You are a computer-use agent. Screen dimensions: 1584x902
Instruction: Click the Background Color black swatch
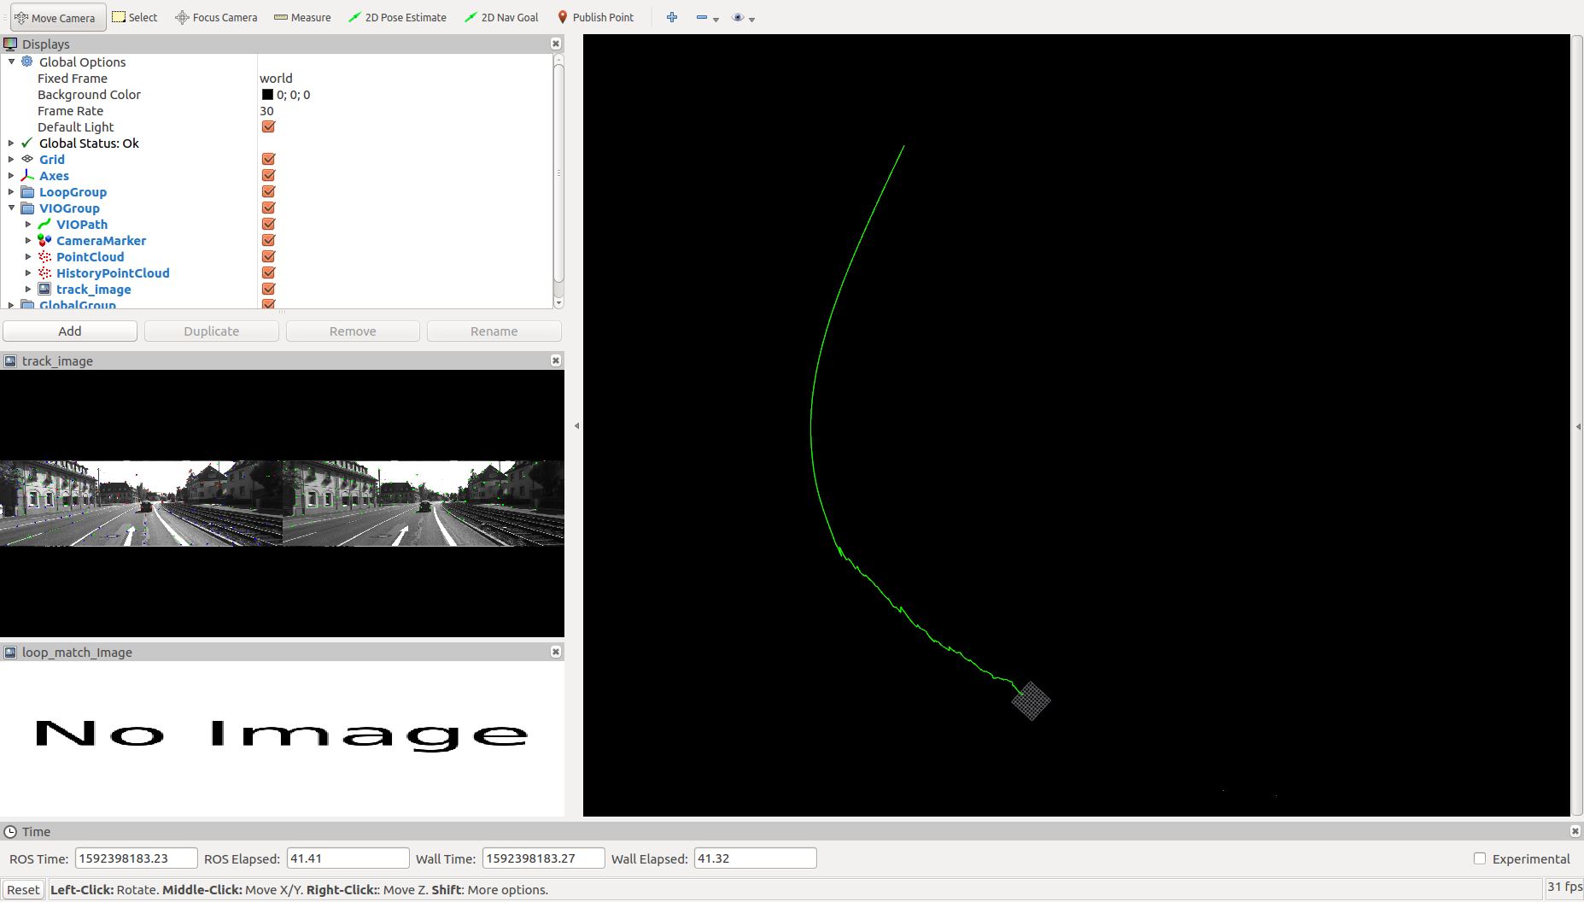point(267,95)
